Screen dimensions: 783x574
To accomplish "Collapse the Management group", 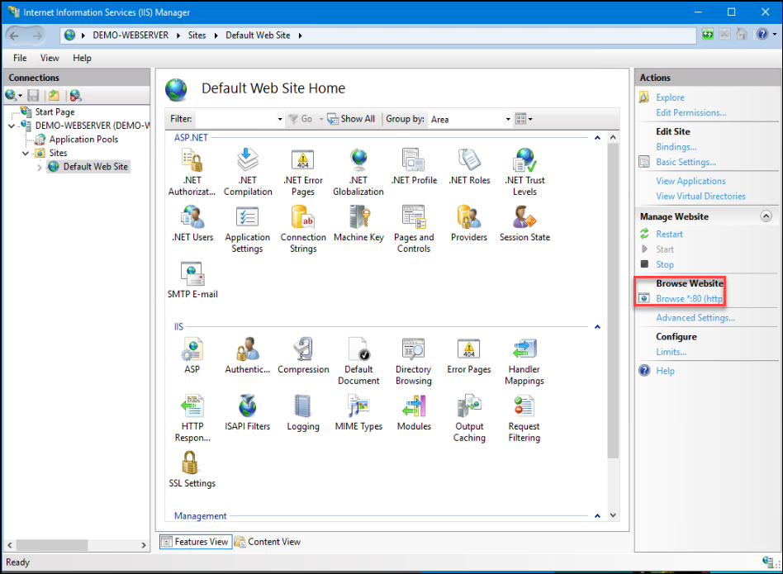I will [x=597, y=516].
